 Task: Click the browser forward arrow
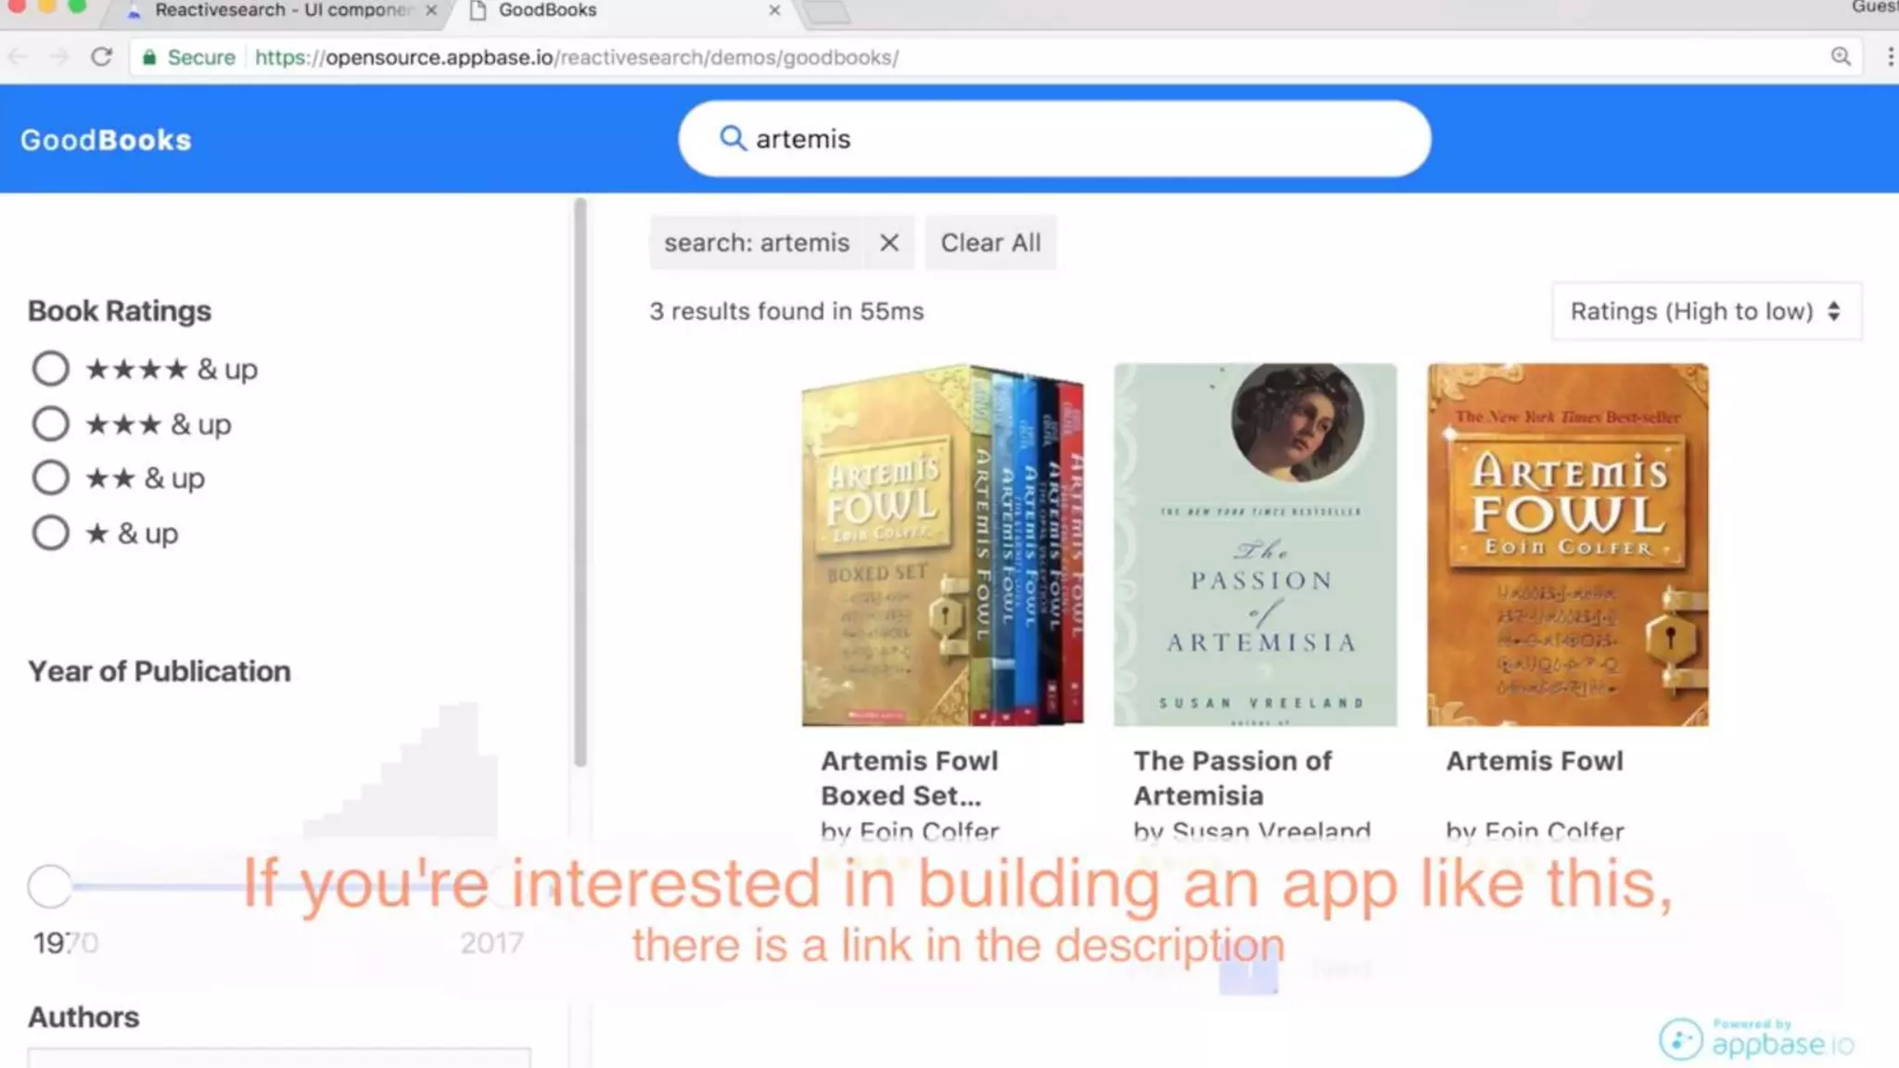click(59, 57)
